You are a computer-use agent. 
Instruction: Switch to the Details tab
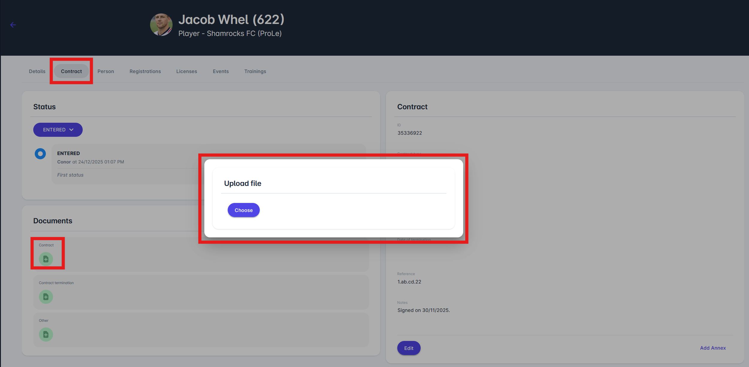[x=37, y=71]
